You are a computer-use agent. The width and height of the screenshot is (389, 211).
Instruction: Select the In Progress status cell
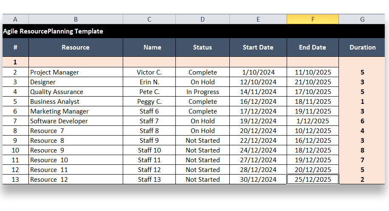202,92
